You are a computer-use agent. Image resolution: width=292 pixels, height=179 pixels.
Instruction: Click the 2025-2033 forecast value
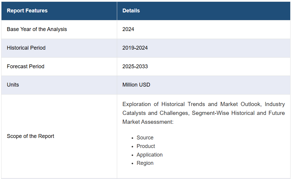point(135,66)
